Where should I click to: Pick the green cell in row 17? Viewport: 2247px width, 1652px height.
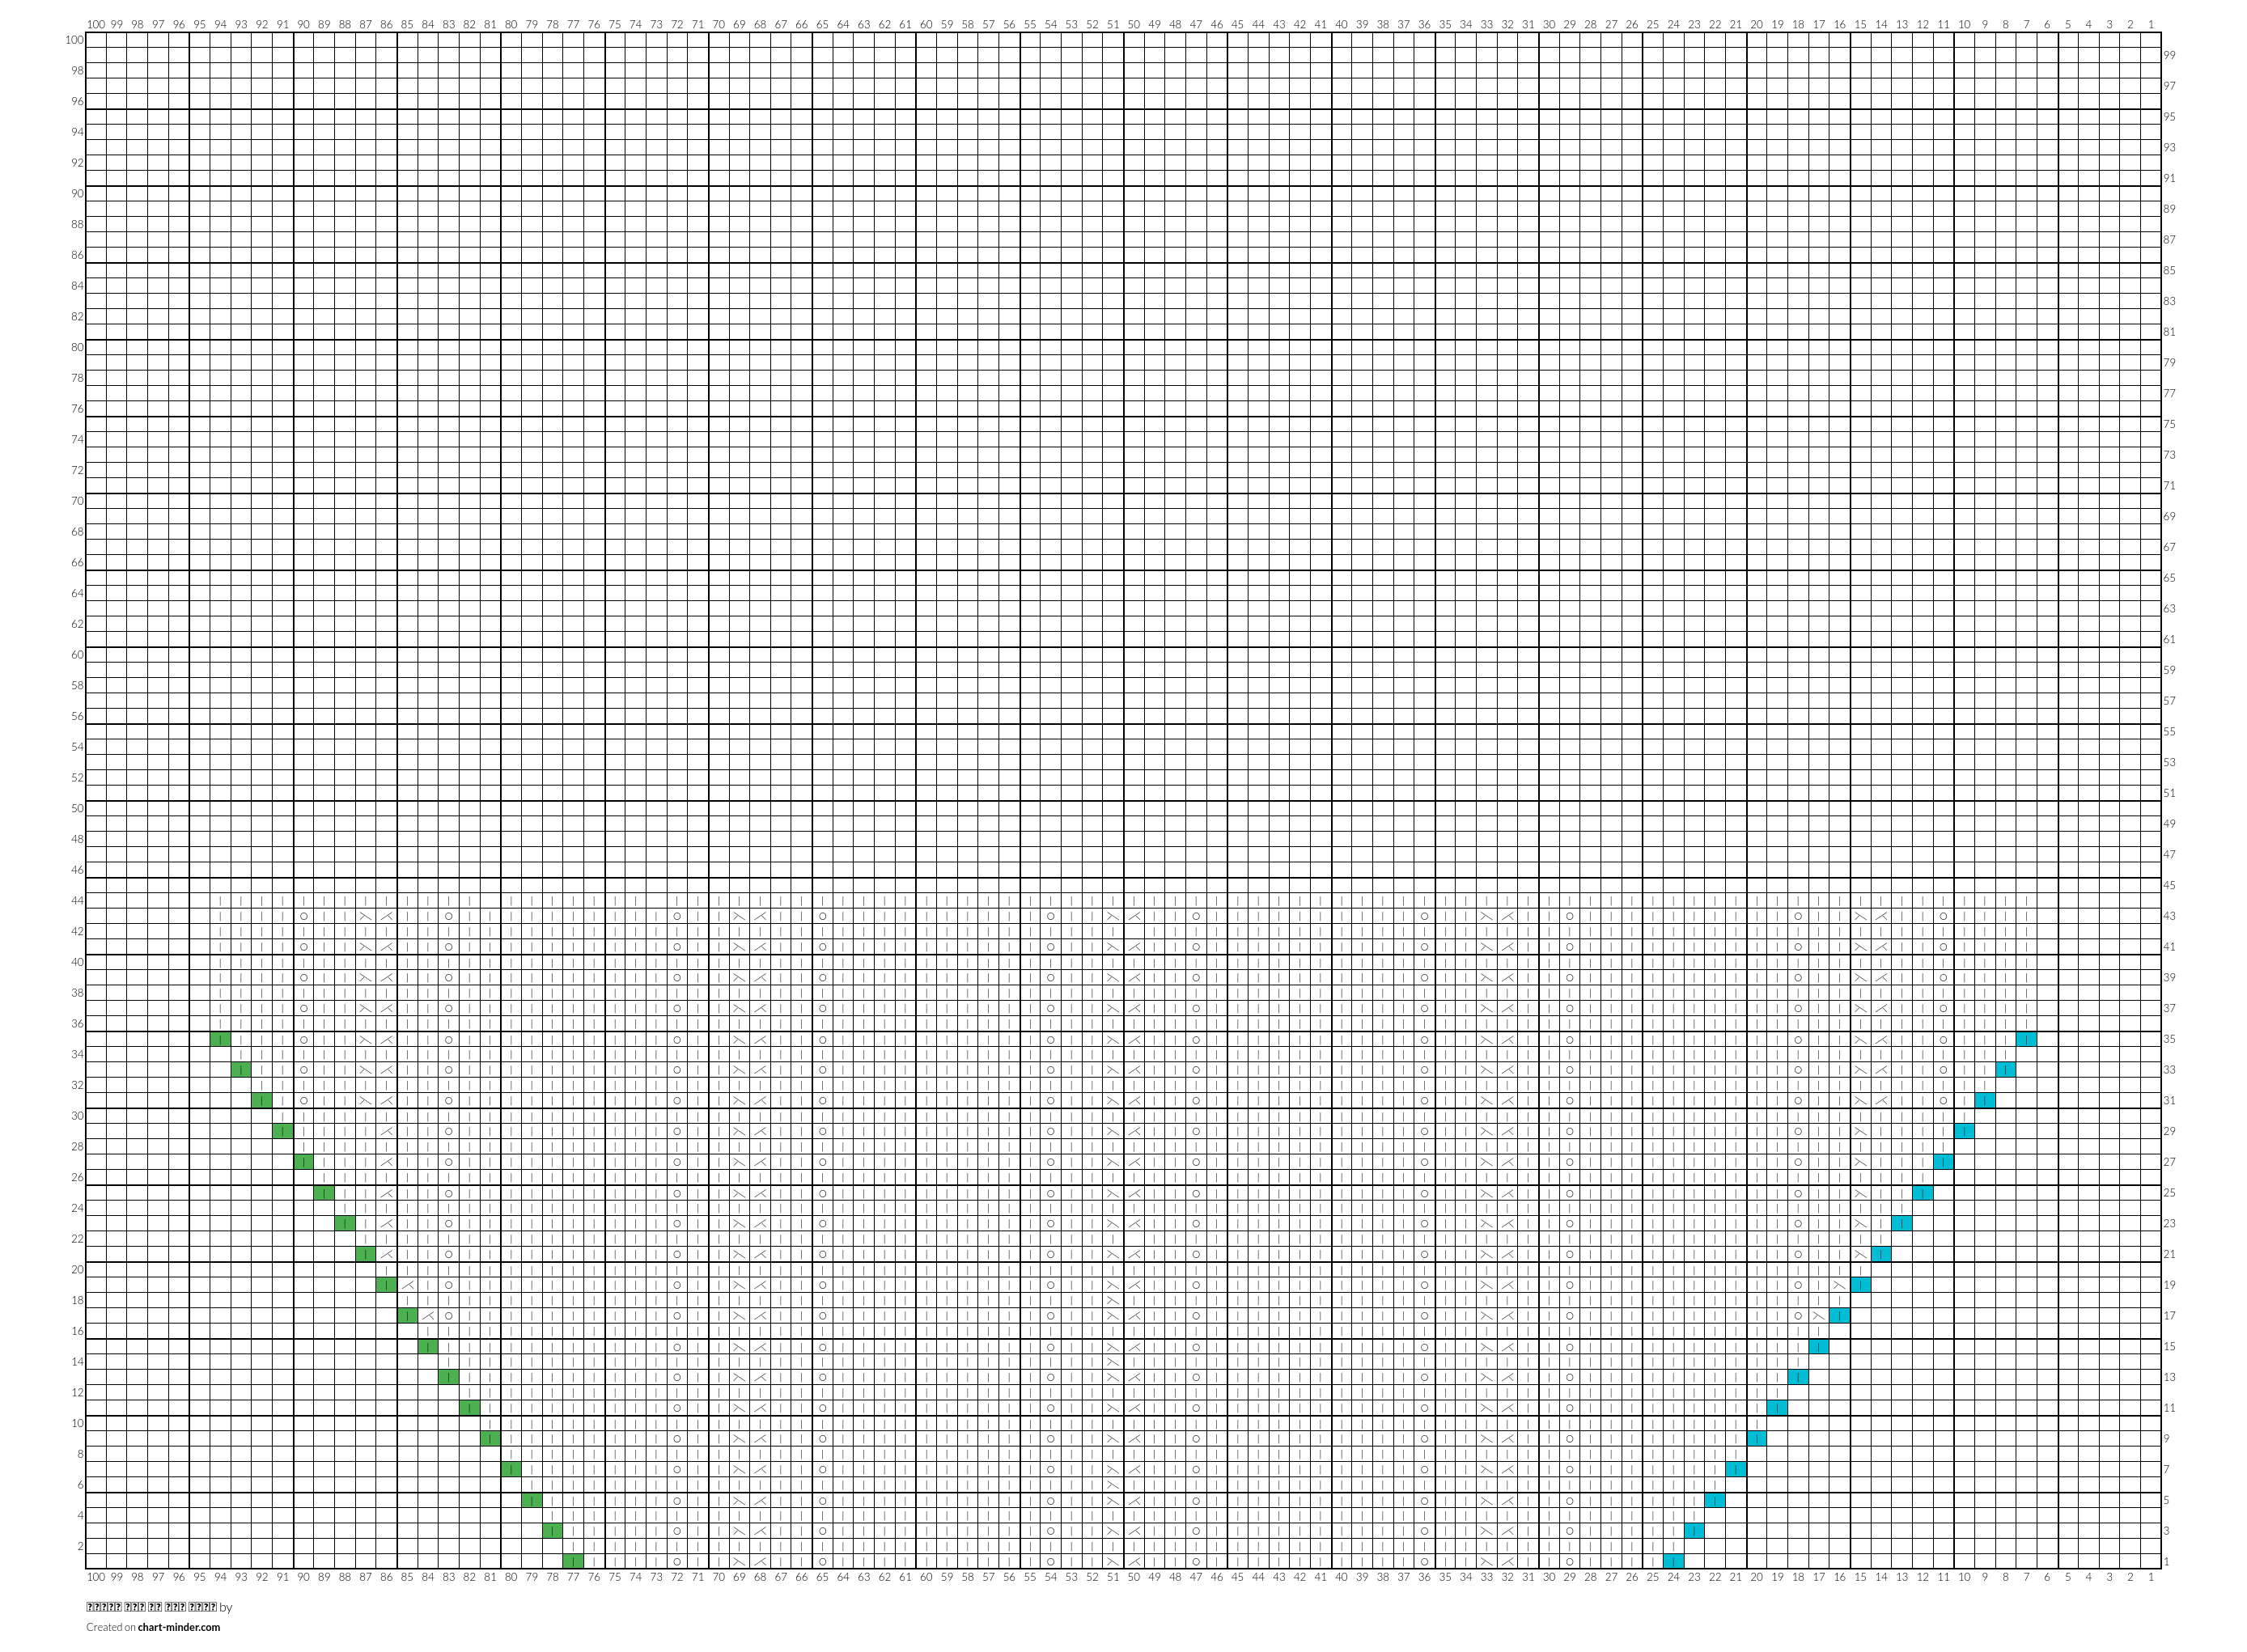(407, 1315)
